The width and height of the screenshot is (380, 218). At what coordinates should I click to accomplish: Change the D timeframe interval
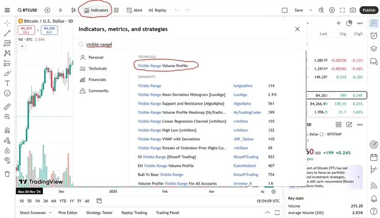[x=60, y=10]
